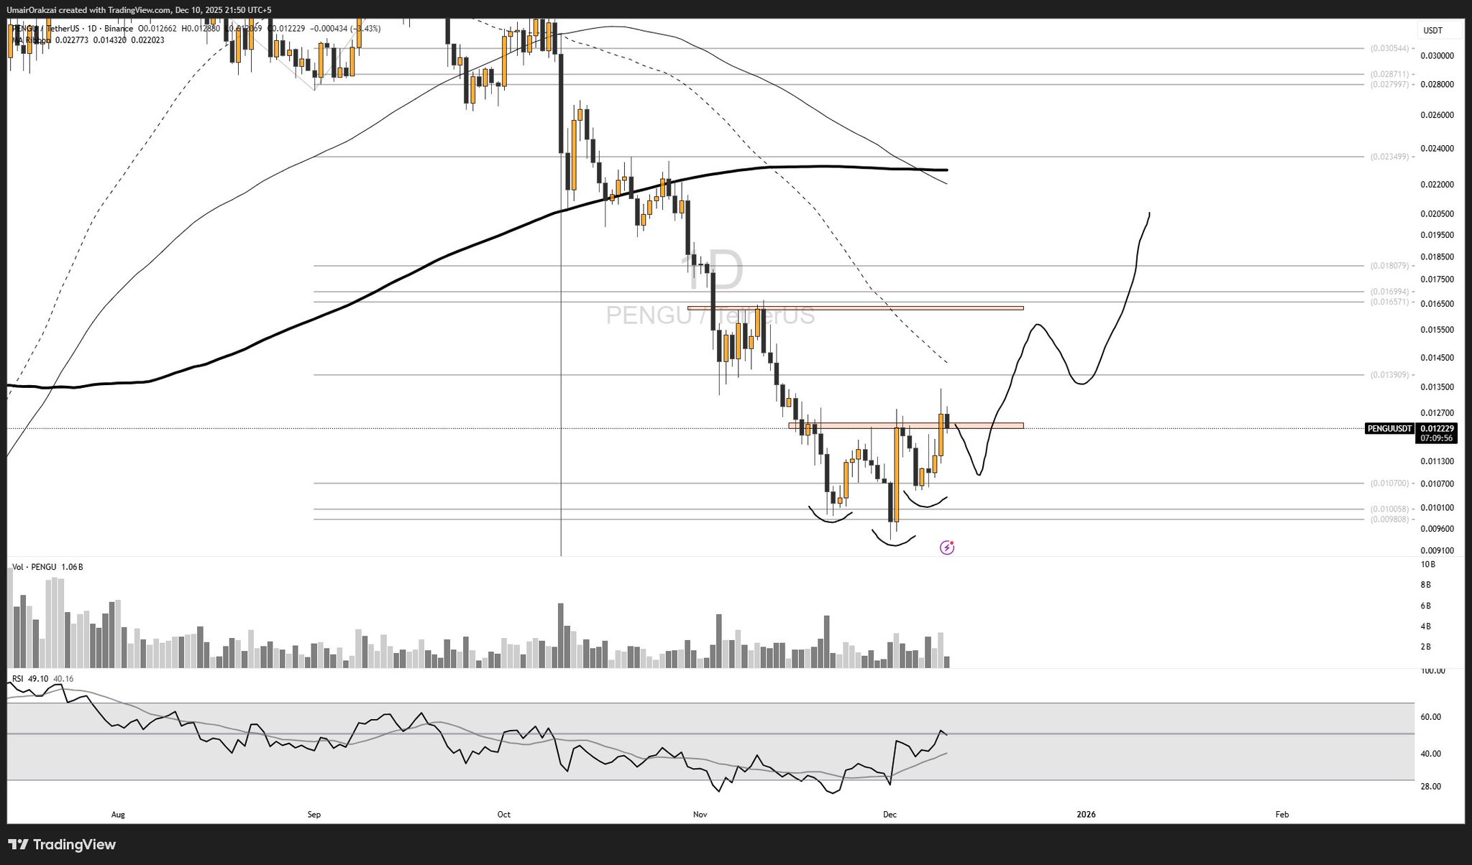Click the TradingView logo at bottom left
The height and width of the screenshot is (865, 1472).
pos(62,845)
